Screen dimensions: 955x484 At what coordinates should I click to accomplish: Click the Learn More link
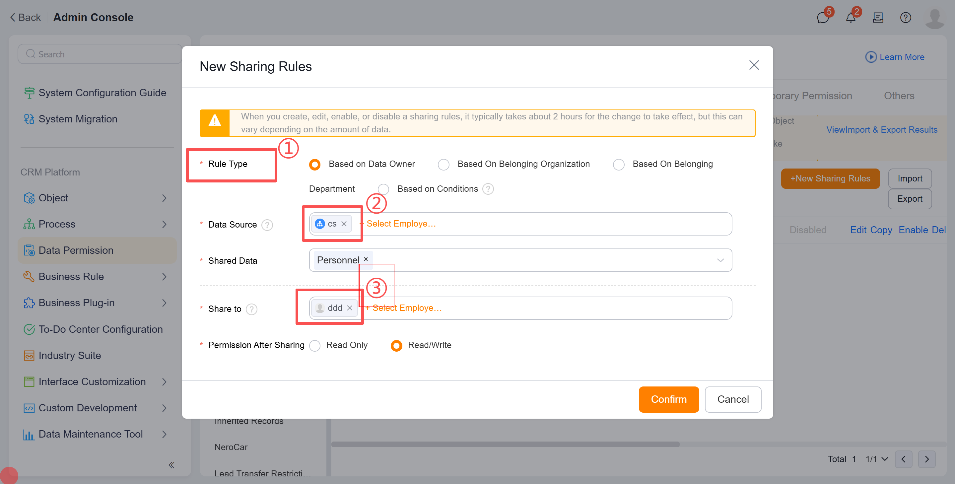(902, 57)
